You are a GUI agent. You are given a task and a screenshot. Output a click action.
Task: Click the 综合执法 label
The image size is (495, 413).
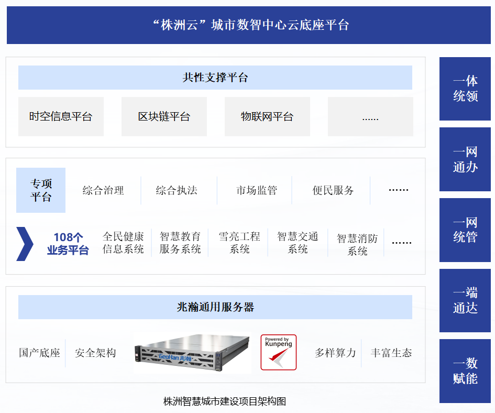coord(177,190)
